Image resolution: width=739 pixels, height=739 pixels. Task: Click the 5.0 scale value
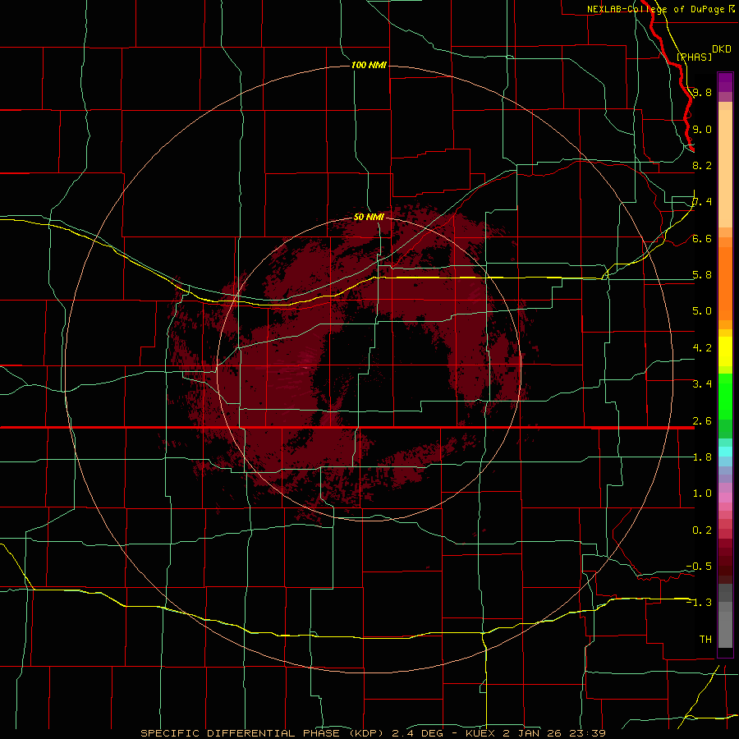[702, 311]
